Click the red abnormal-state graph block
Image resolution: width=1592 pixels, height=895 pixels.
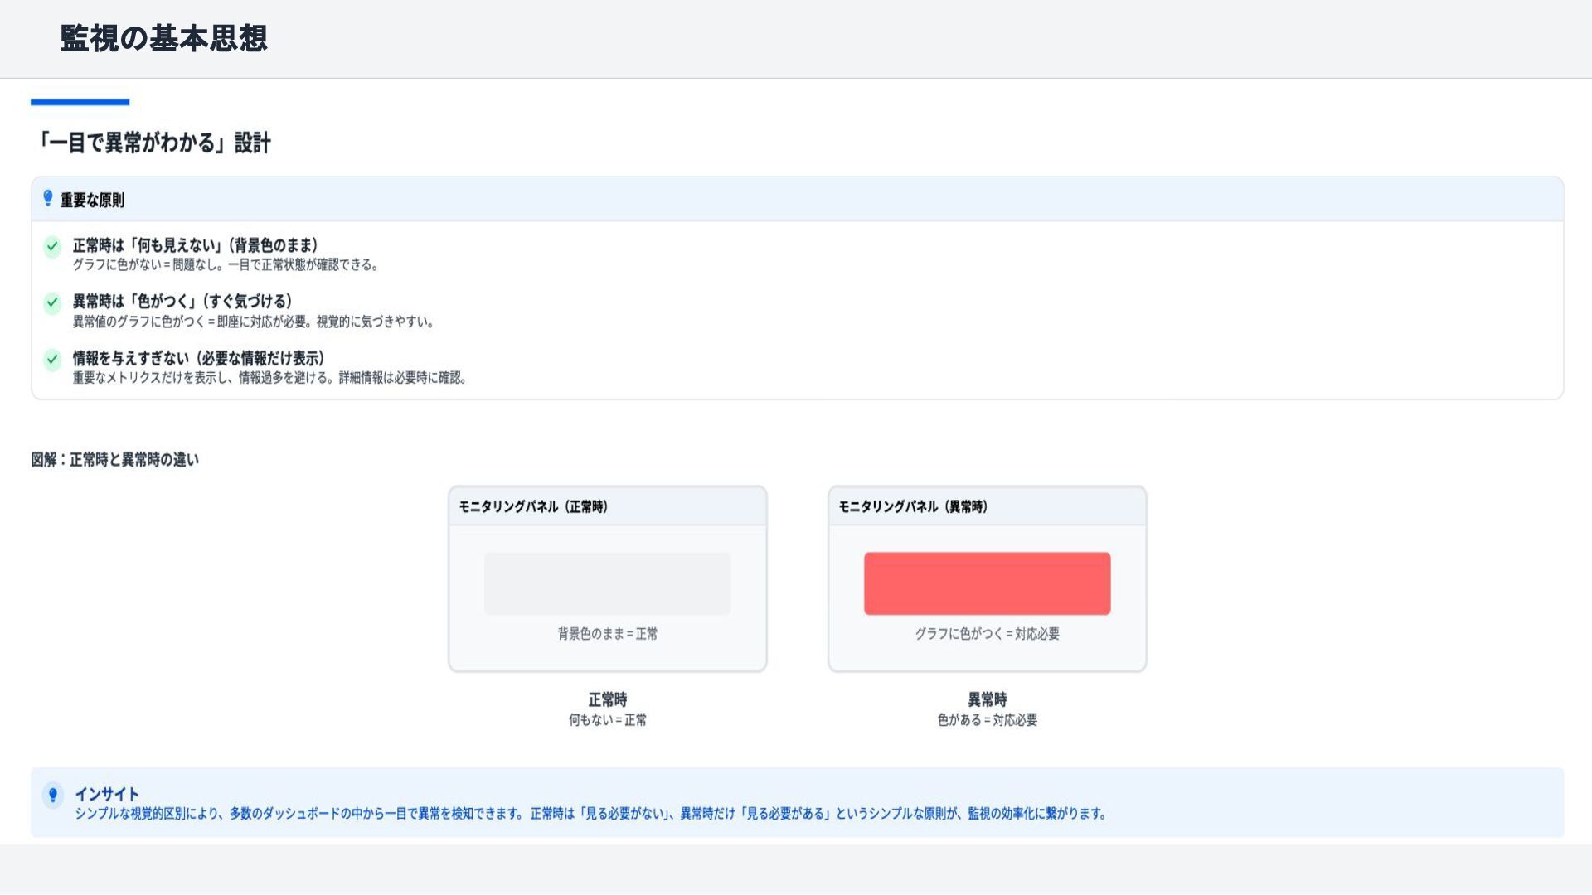987,583
